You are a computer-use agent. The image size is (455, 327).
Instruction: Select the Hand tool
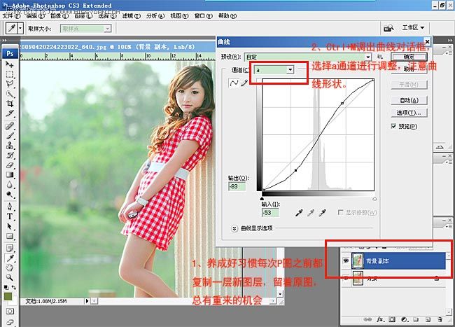point(10,267)
